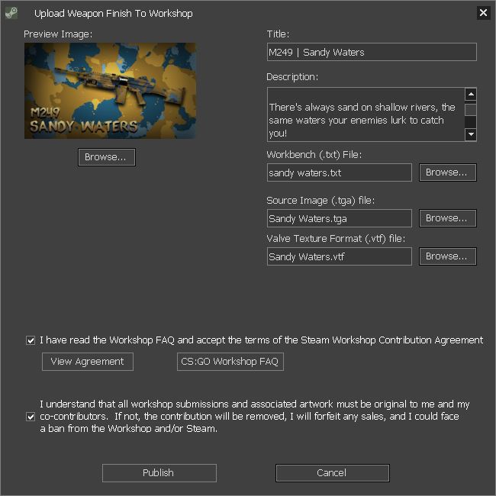Click the 'Upload Weapon Finish To Workshop' title text
Image resolution: width=496 pixels, height=496 pixels.
click(x=113, y=13)
